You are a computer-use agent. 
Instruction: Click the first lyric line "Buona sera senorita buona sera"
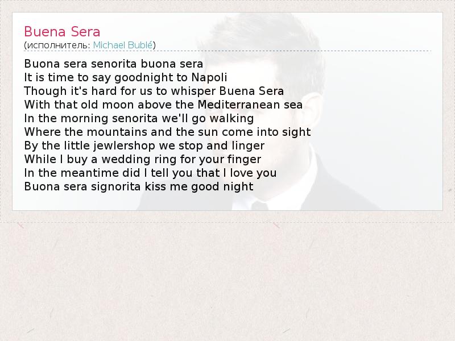tap(114, 64)
